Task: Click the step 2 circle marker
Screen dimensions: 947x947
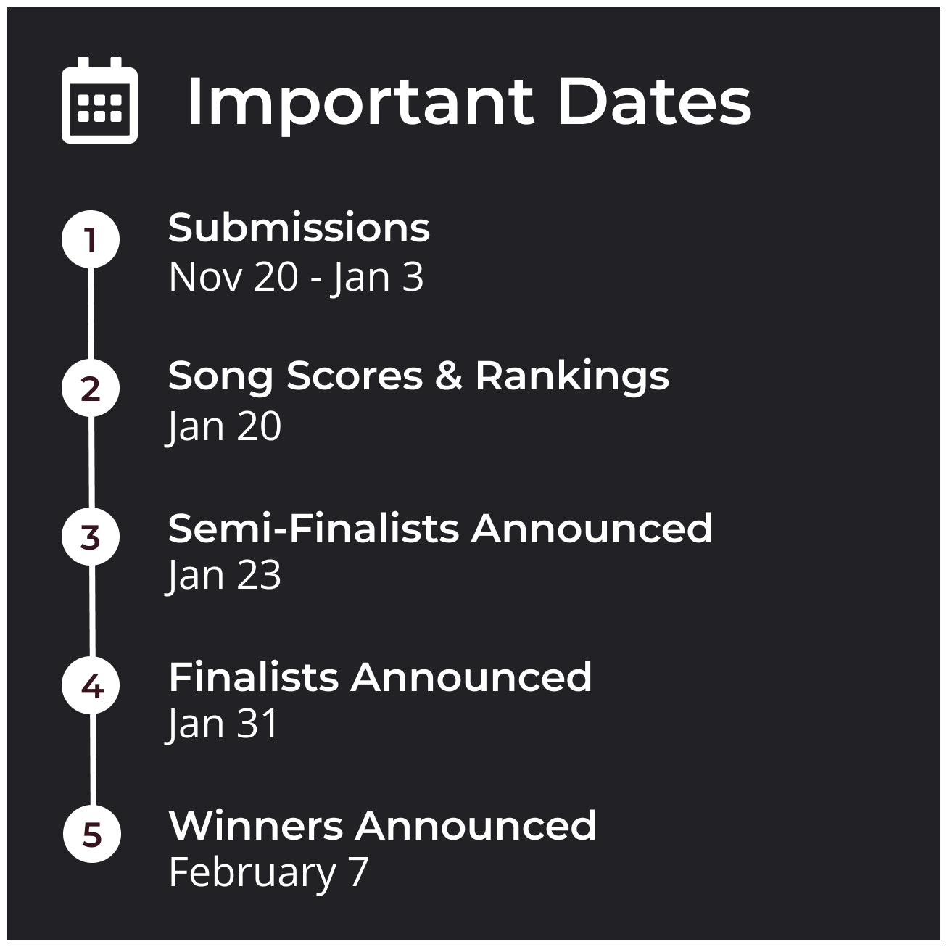Action: [x=91, y=388]
